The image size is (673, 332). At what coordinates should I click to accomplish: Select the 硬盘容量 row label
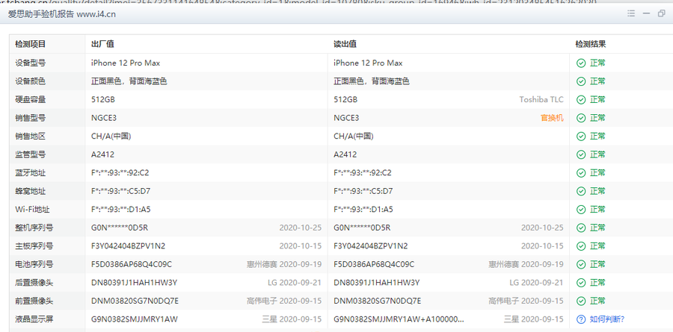(x=31, y=100)
